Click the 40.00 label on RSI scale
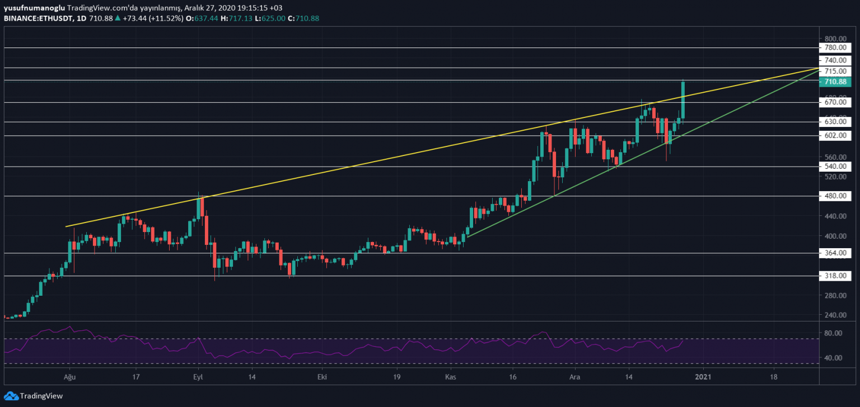860x407 pixels. (833, 358)
